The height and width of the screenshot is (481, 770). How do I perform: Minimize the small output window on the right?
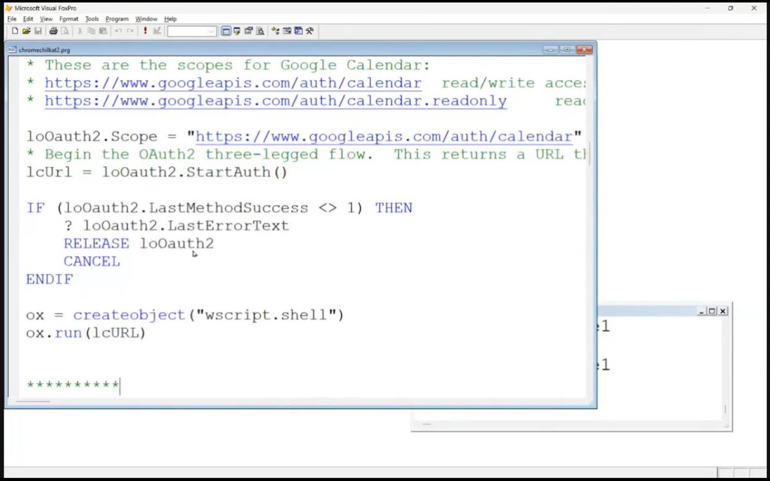pos(702,311)
